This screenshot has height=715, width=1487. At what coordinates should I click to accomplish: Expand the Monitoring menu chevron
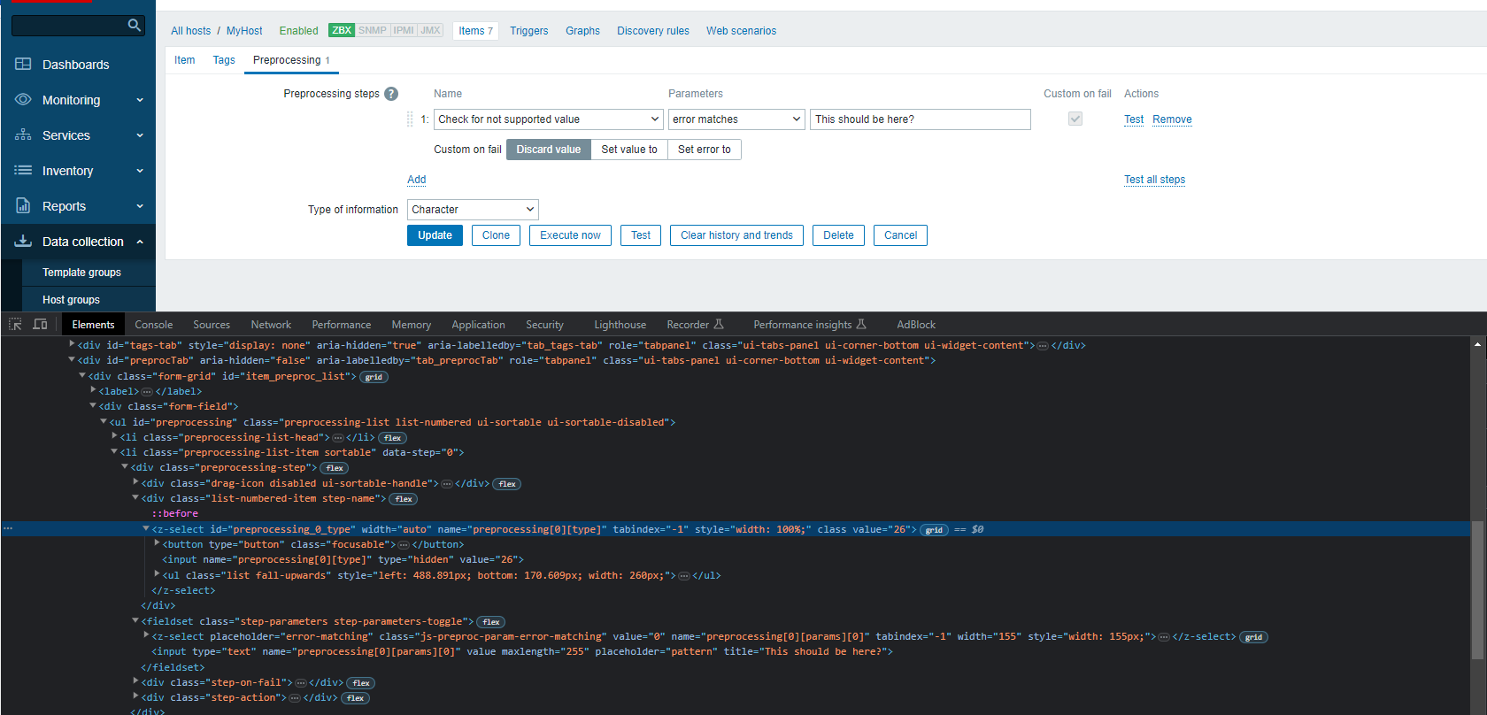[x=140, y=100]
